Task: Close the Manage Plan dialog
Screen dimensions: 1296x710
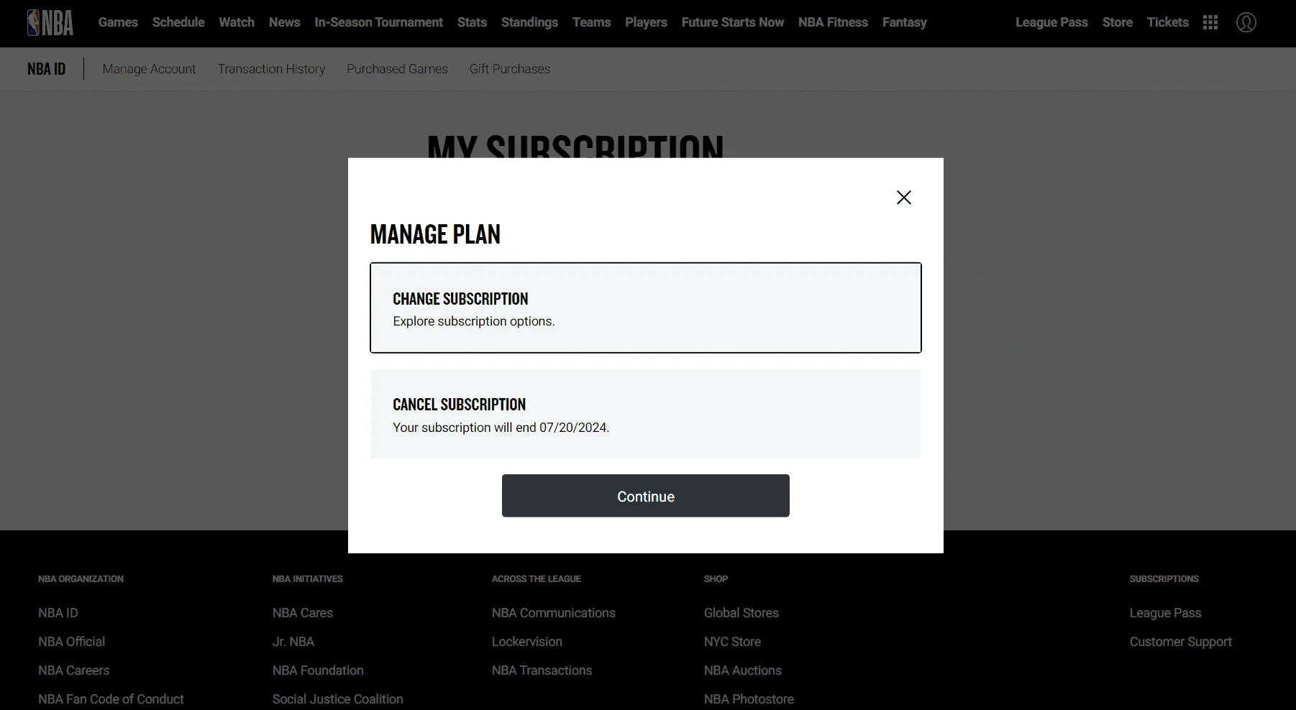Action: (x=904, y=198)
